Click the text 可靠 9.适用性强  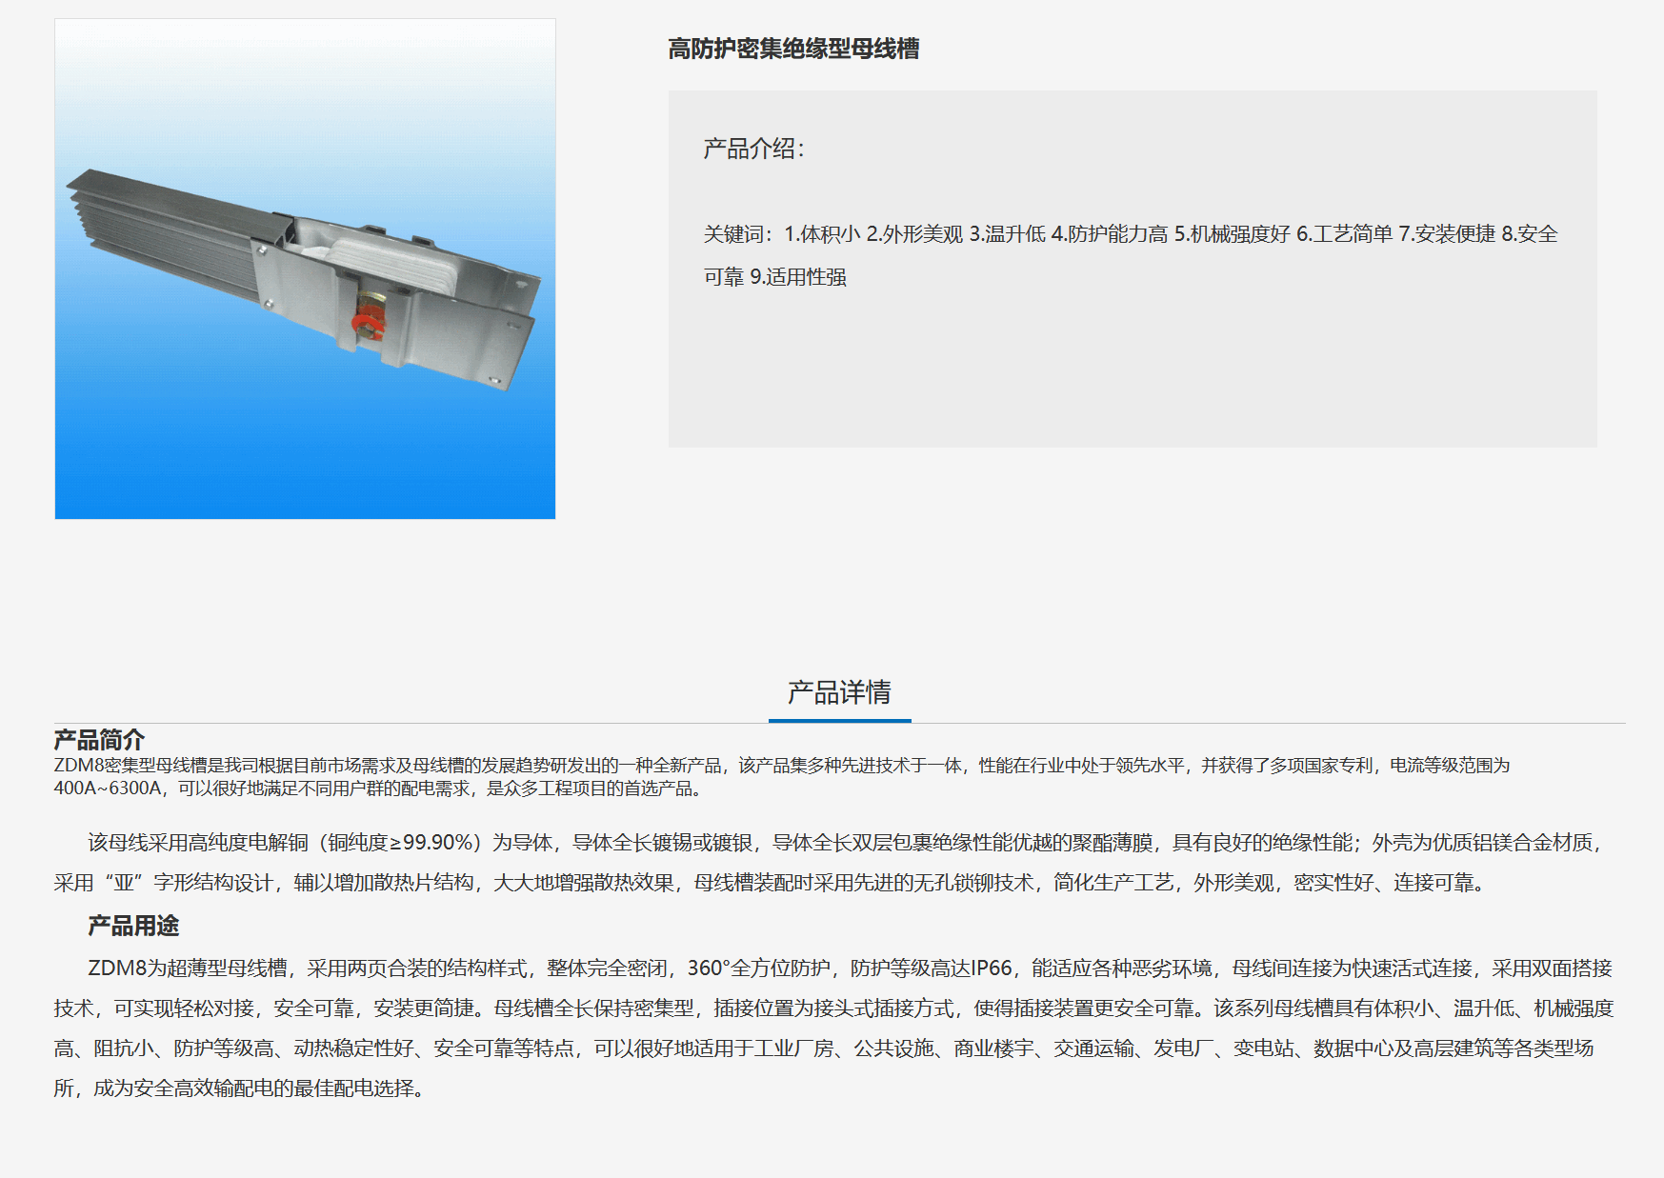(775, 277)
